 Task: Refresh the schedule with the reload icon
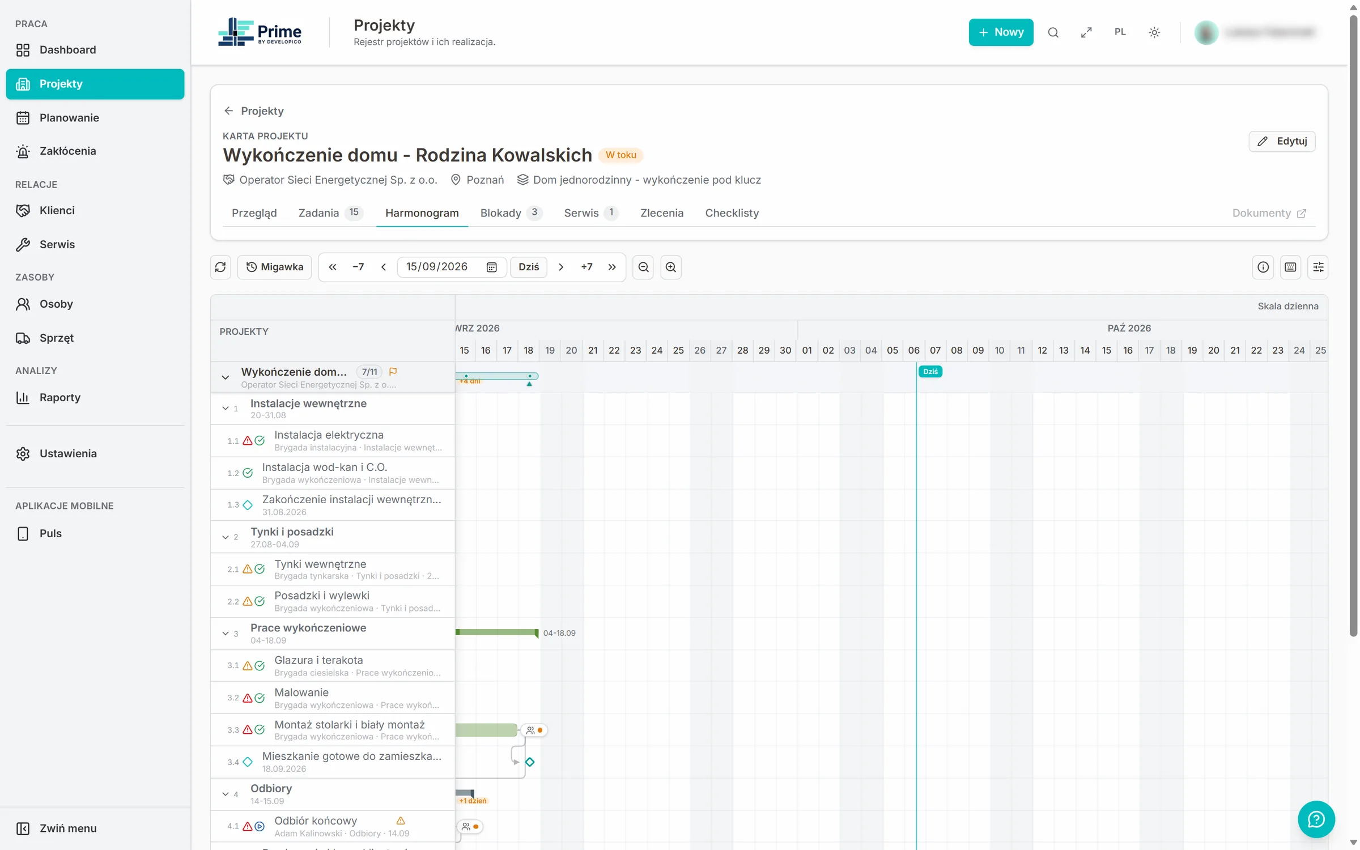[220, 267]
